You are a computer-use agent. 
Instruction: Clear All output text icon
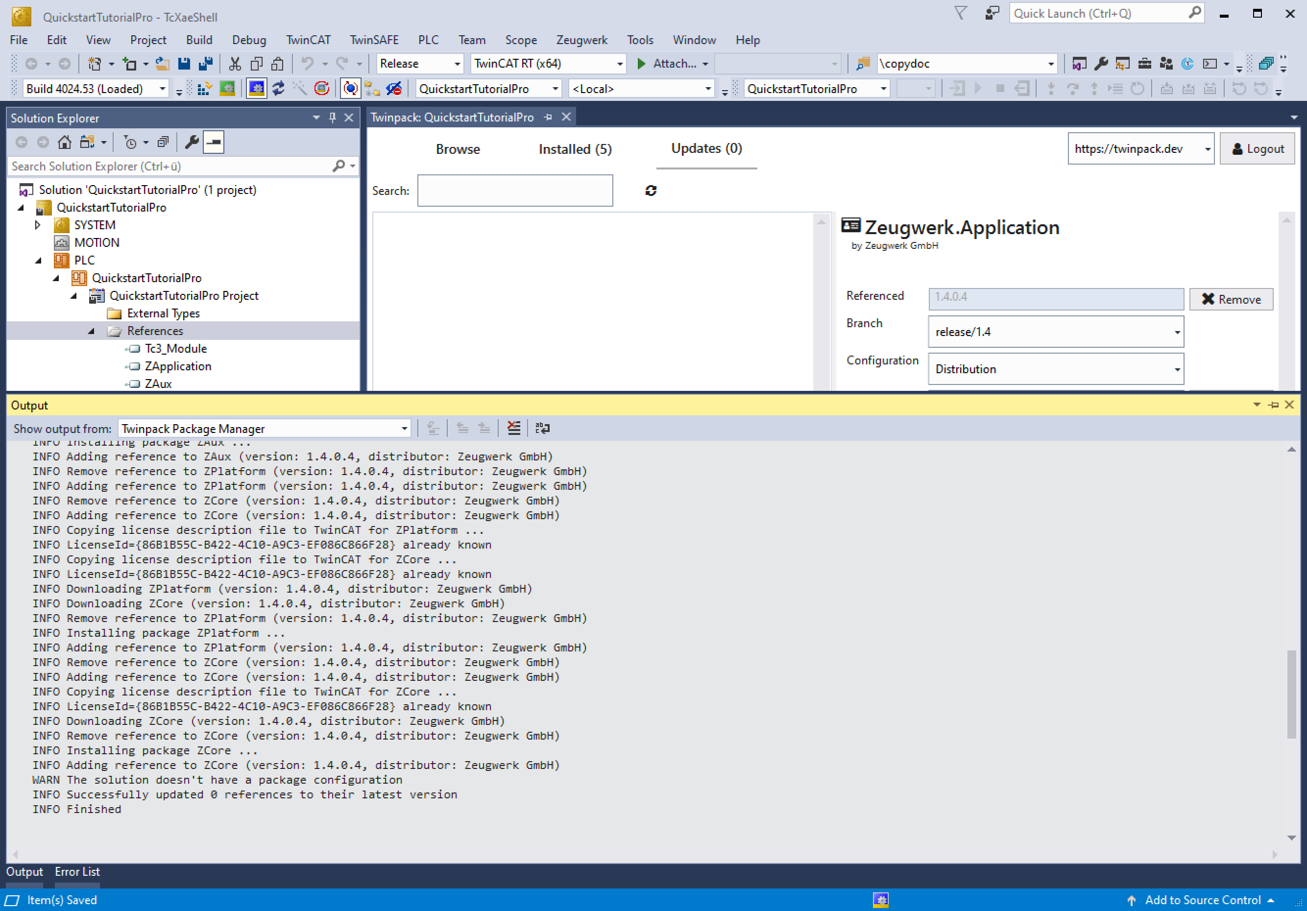[x=513, y=428]
